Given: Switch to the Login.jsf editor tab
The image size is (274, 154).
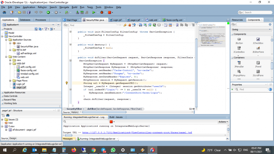Looking at the screenshot, I should [x=117, y=20].
